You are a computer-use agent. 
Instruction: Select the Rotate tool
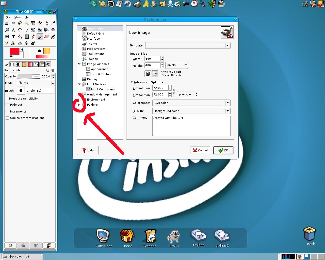point(33,30)
